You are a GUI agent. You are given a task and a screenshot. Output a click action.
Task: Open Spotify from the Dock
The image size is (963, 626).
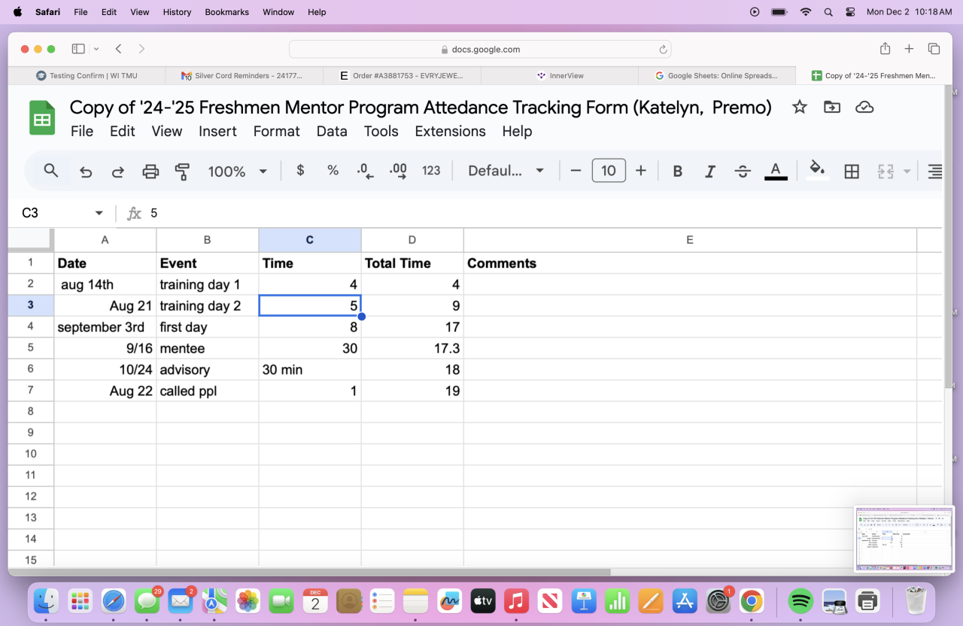point(800,601)
